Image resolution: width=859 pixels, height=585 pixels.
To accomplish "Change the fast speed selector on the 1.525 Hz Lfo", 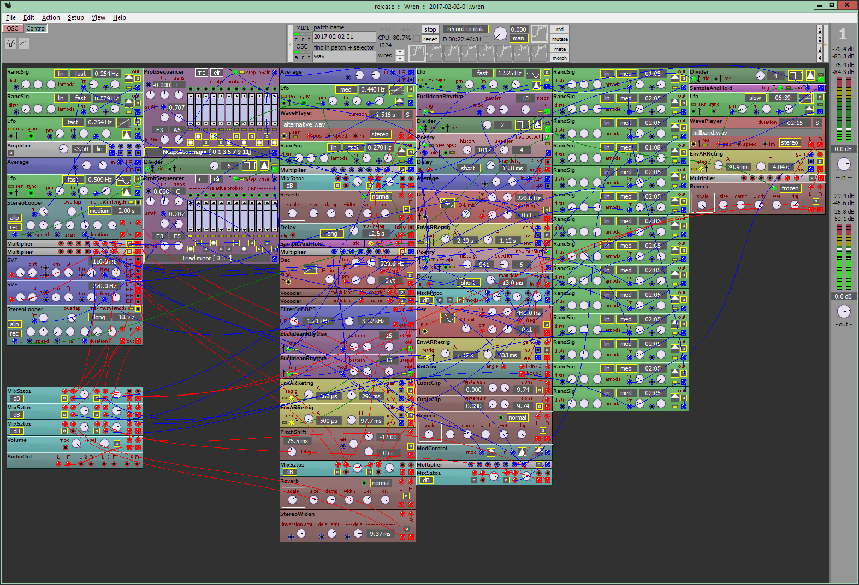I will click(482, 73).
